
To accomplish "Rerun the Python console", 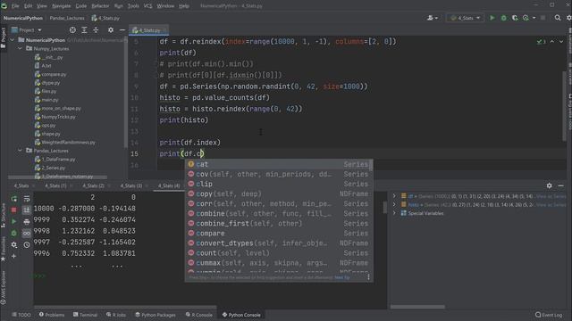I will point(14,199).
